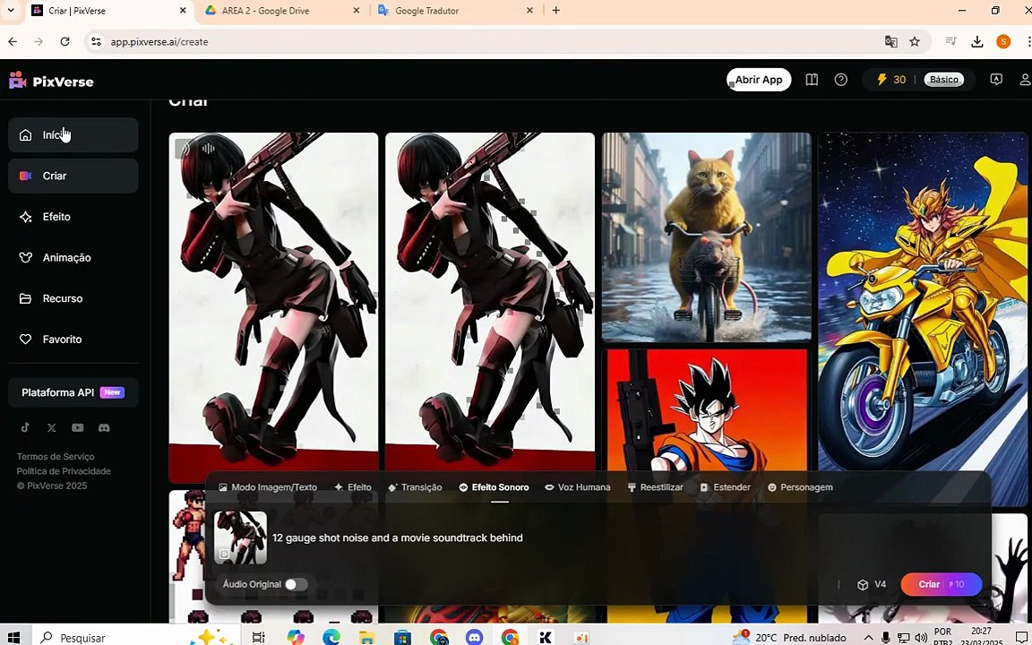This screenshot has width=1032, height=645.
Task: Open the V4 model selector
Action: point(872,584)
